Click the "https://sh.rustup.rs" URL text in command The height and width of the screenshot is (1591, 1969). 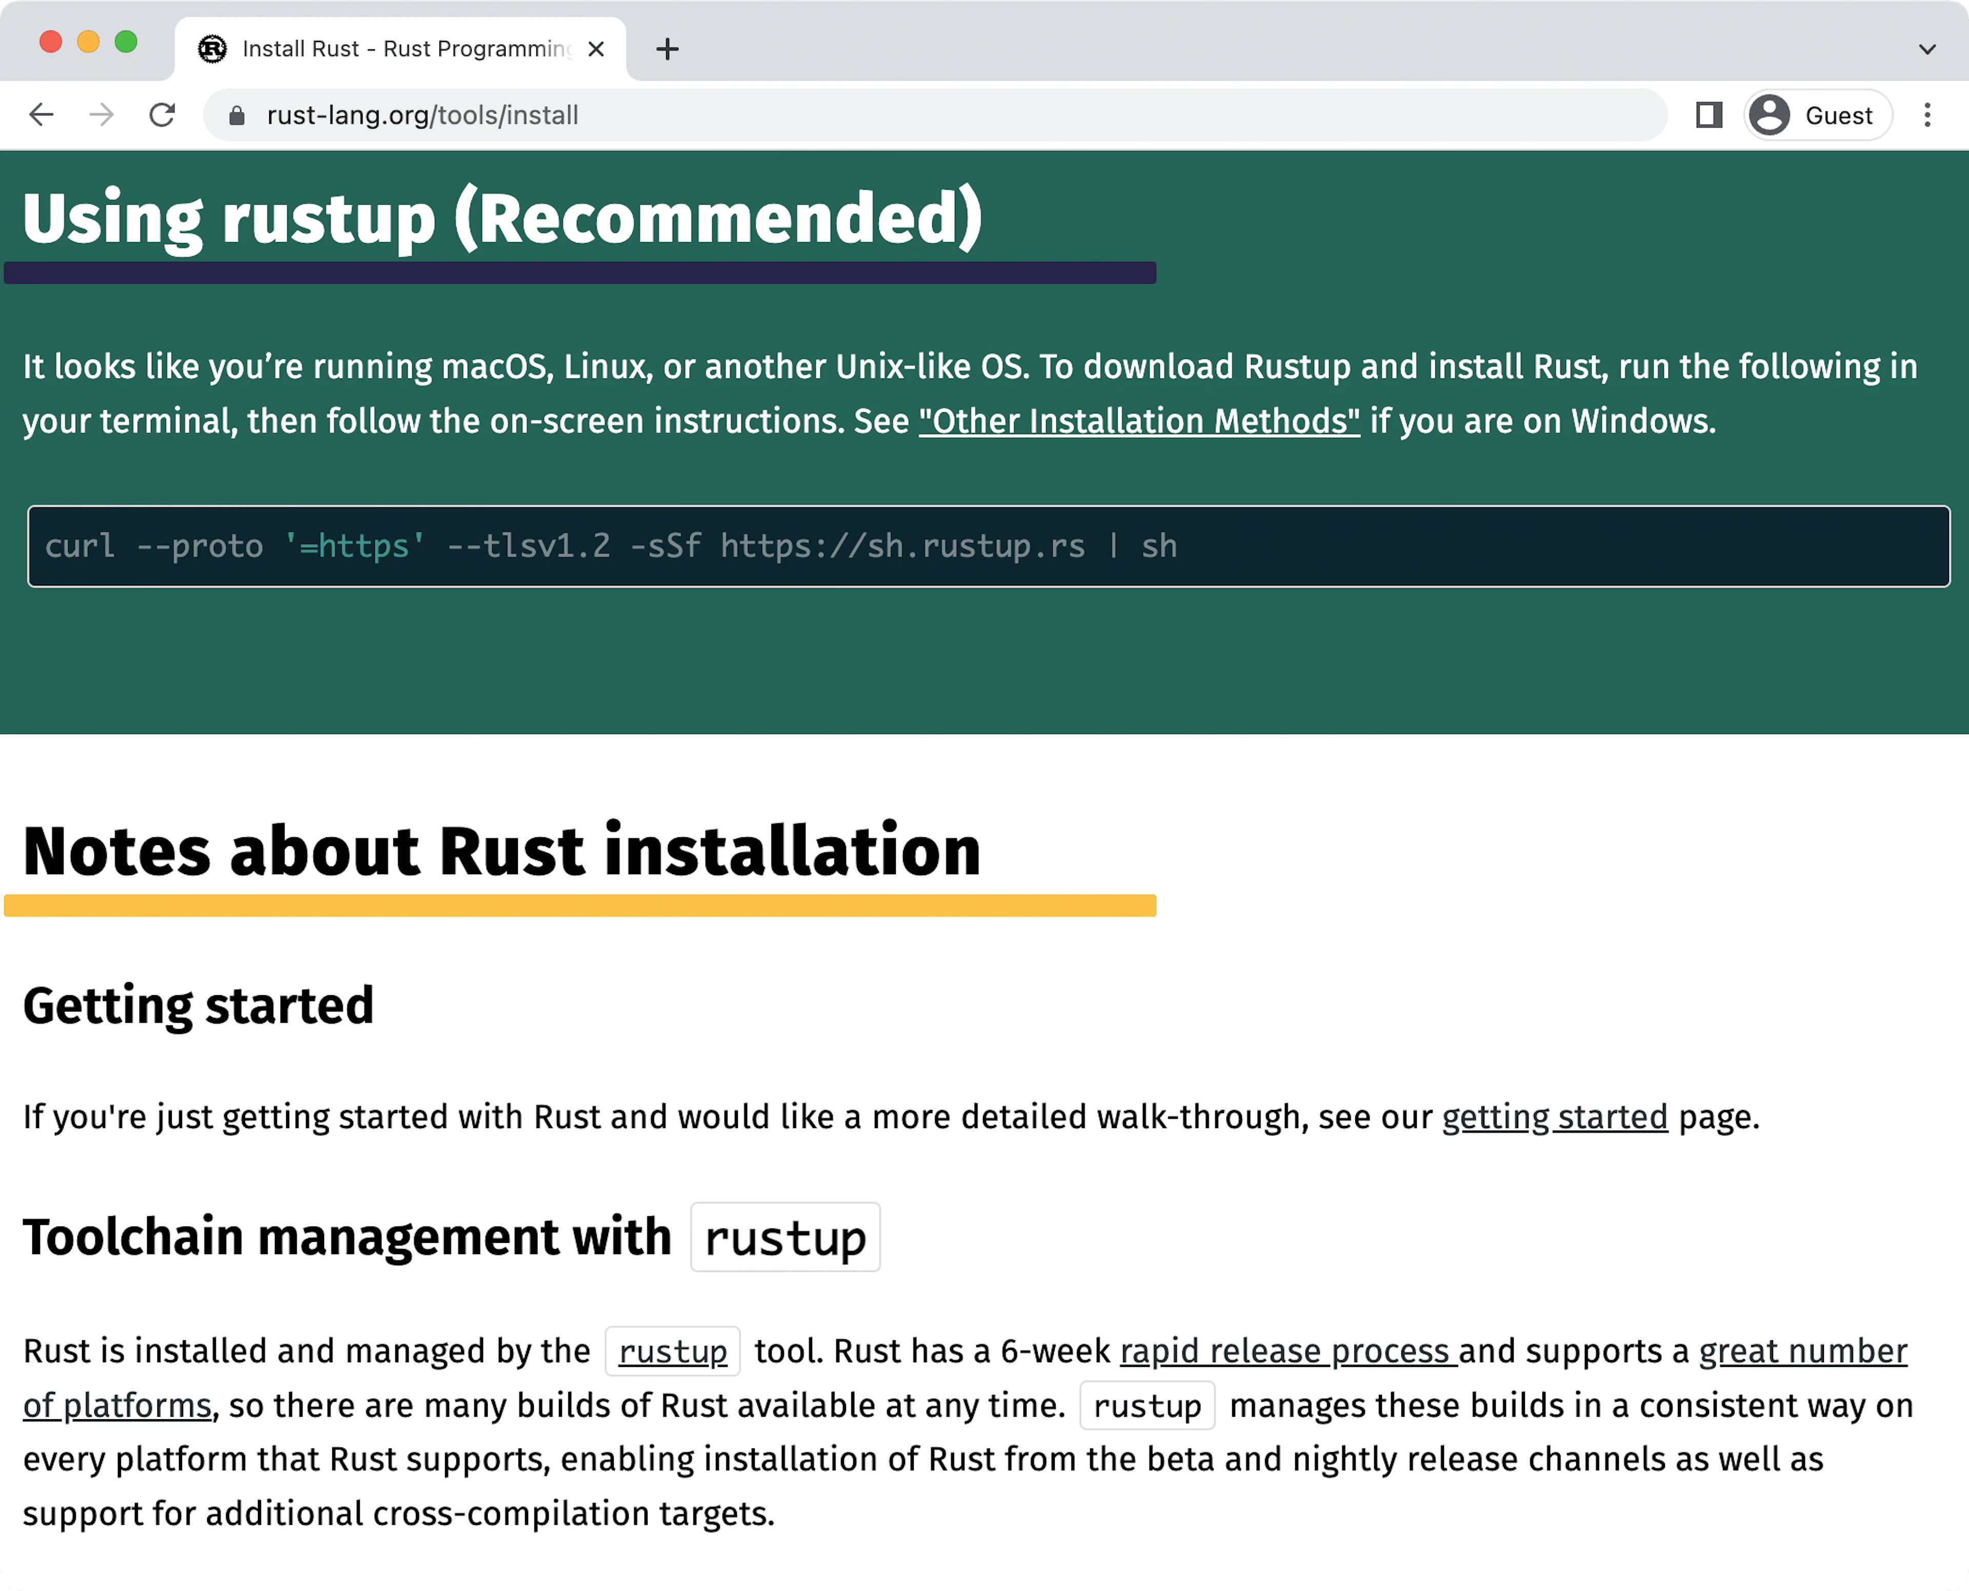point(903,546)
